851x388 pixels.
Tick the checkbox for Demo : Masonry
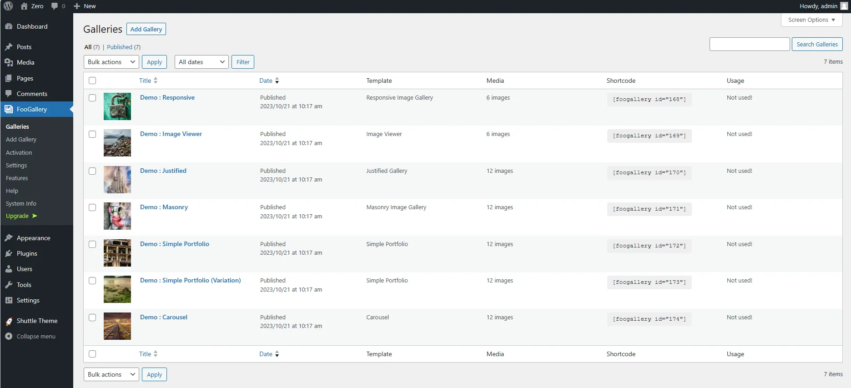[x=92, y=207]
